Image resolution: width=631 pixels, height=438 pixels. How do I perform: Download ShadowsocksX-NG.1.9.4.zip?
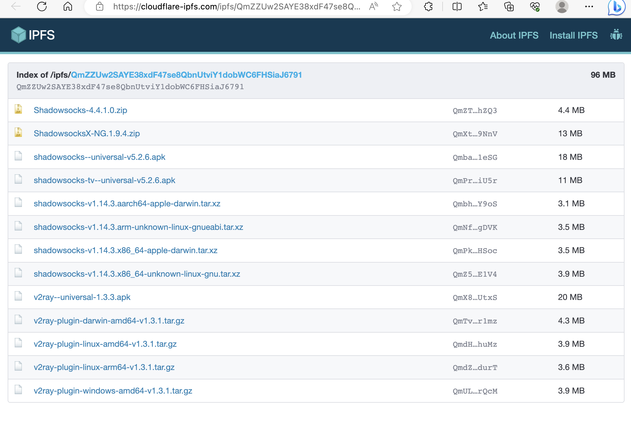pos(87,133)
